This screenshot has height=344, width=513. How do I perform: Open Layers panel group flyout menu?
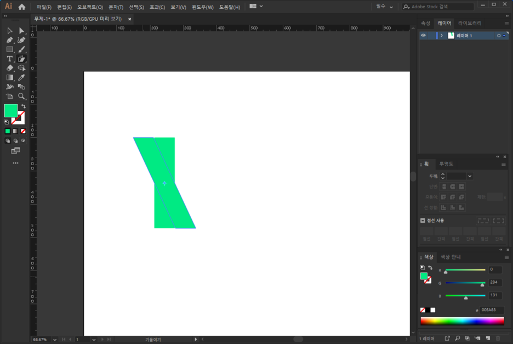[506, 24]
